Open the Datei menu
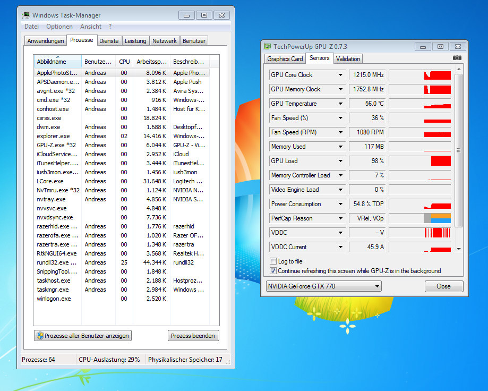The width and height of the screenshot is (488, 391). click(x=31, y=27)
